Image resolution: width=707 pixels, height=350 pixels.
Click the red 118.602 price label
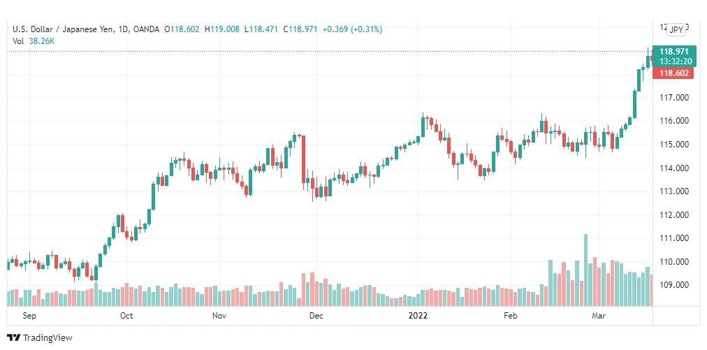(673, 73)
